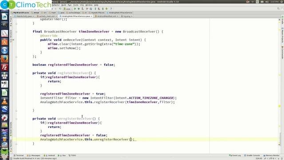Screen dimensions: 284x160
Task: Open the Maven Projects right side panel
Action: pyautogui.click(x=282, y=36)
